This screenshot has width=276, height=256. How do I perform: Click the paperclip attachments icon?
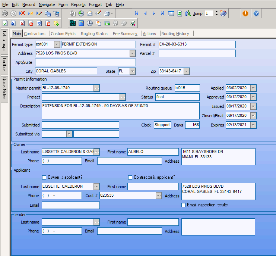tap(73, 13)
